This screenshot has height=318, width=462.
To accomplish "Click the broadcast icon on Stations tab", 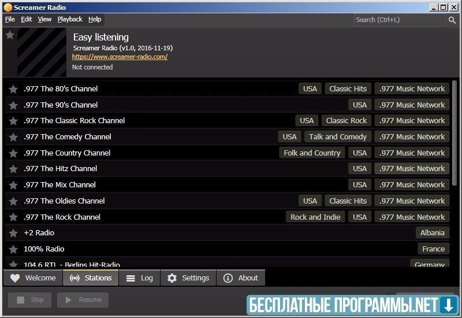I will click(74, 278).
